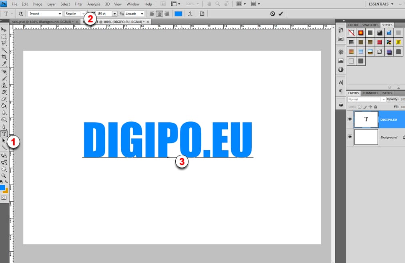Choose the Eraser tool

click(x=4, y=99)
